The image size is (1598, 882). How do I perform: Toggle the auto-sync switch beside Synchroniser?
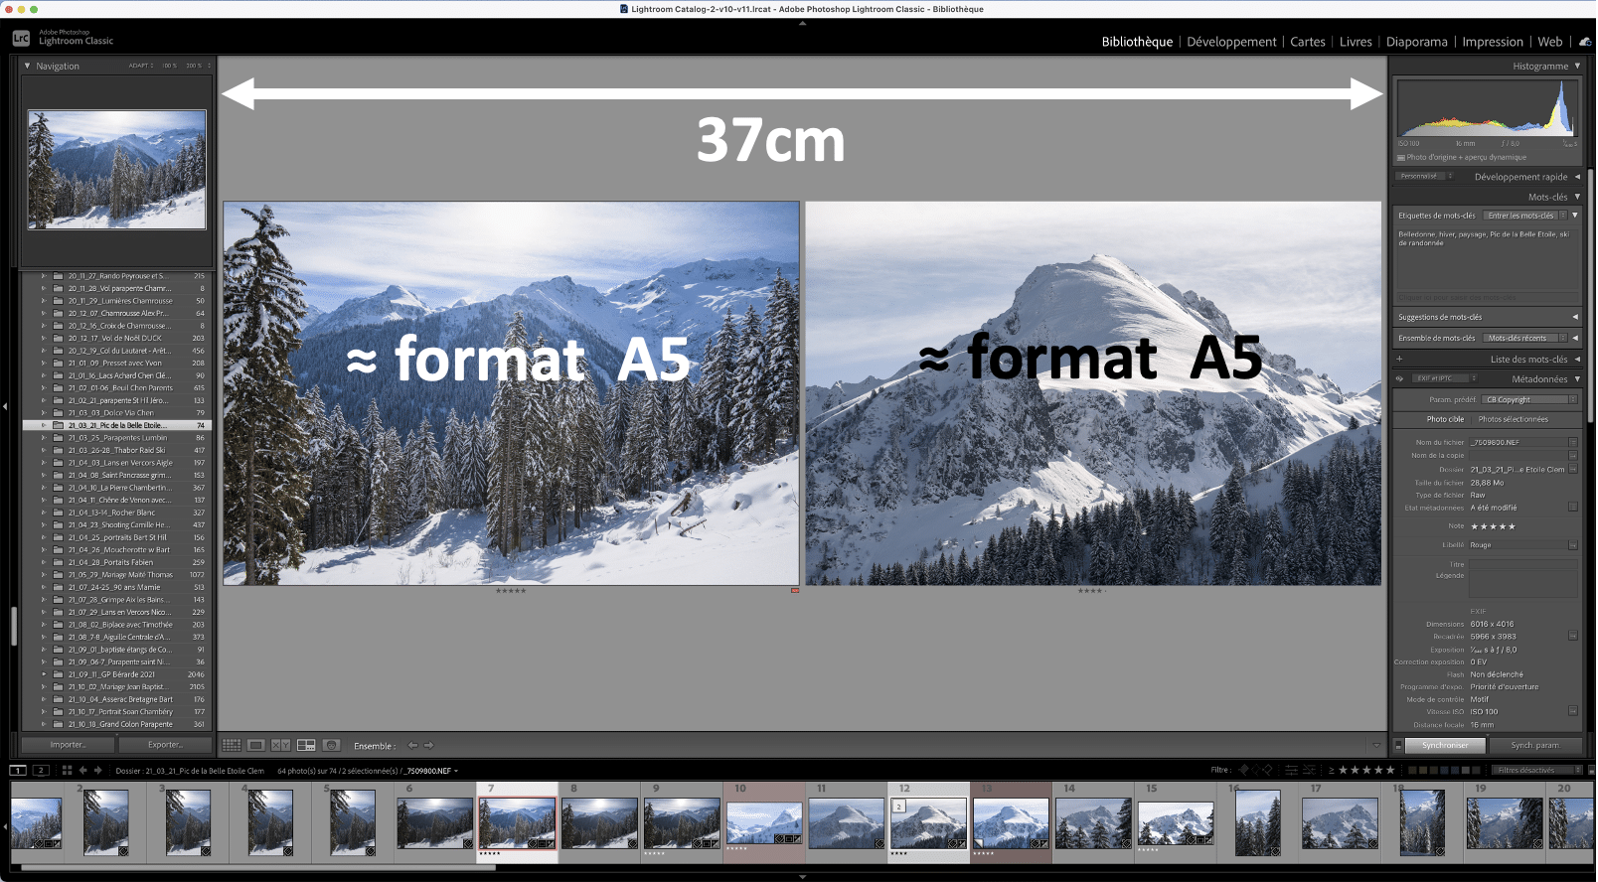point(1398,745)
